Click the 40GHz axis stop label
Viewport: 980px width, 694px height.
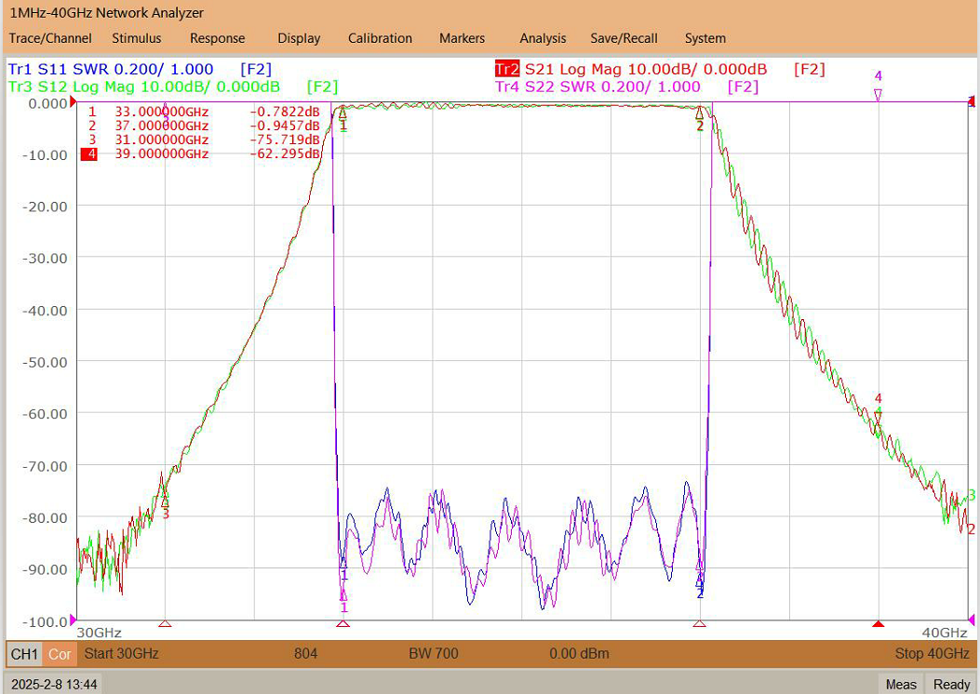tap(945, 633)
